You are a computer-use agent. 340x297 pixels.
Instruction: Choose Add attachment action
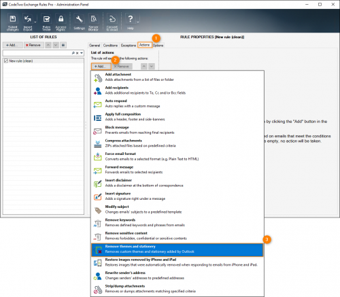click(177, 77)
